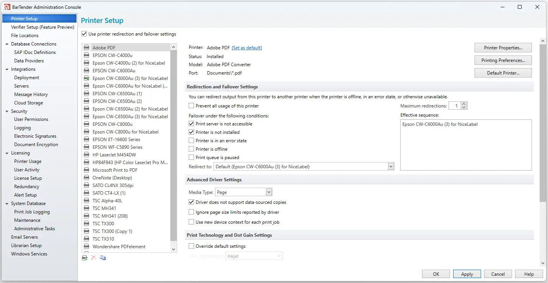Click the Microsoft Print to PDF icon
The width and height of the screenshot is (548, 283).
coord(86,170)
